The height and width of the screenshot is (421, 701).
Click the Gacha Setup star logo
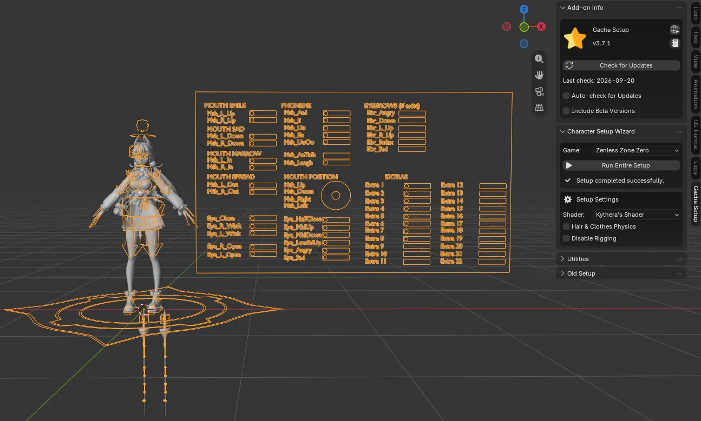click(575, 38)
